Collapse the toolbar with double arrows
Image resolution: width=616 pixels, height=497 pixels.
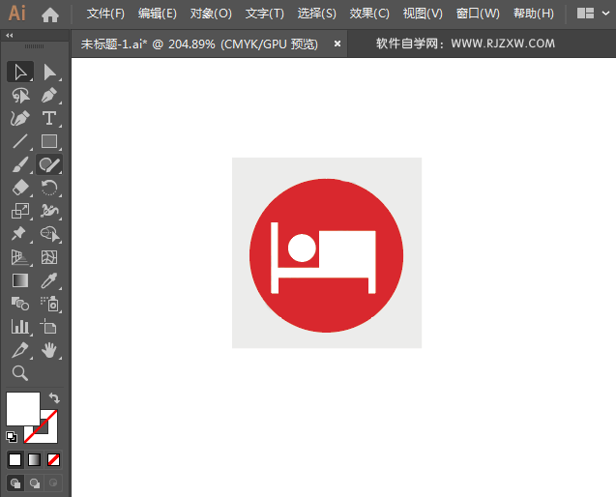[10, 36]
